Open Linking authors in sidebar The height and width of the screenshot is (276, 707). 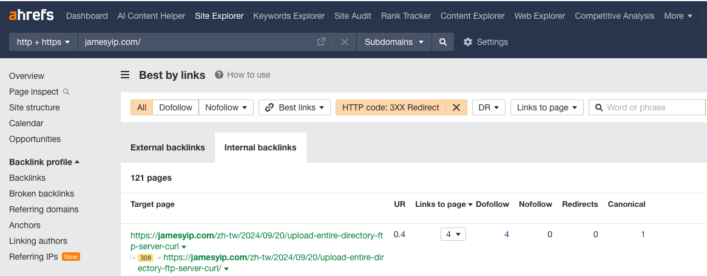pos(38,241)
